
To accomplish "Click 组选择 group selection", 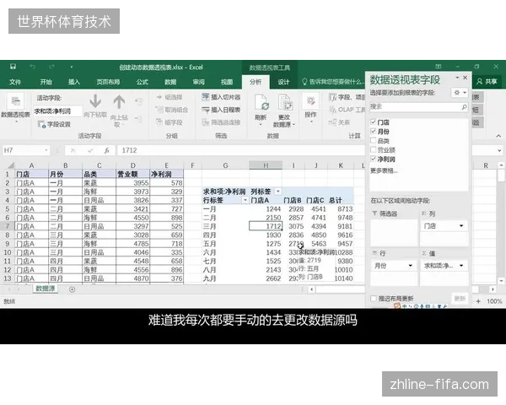I will (170, 97).
